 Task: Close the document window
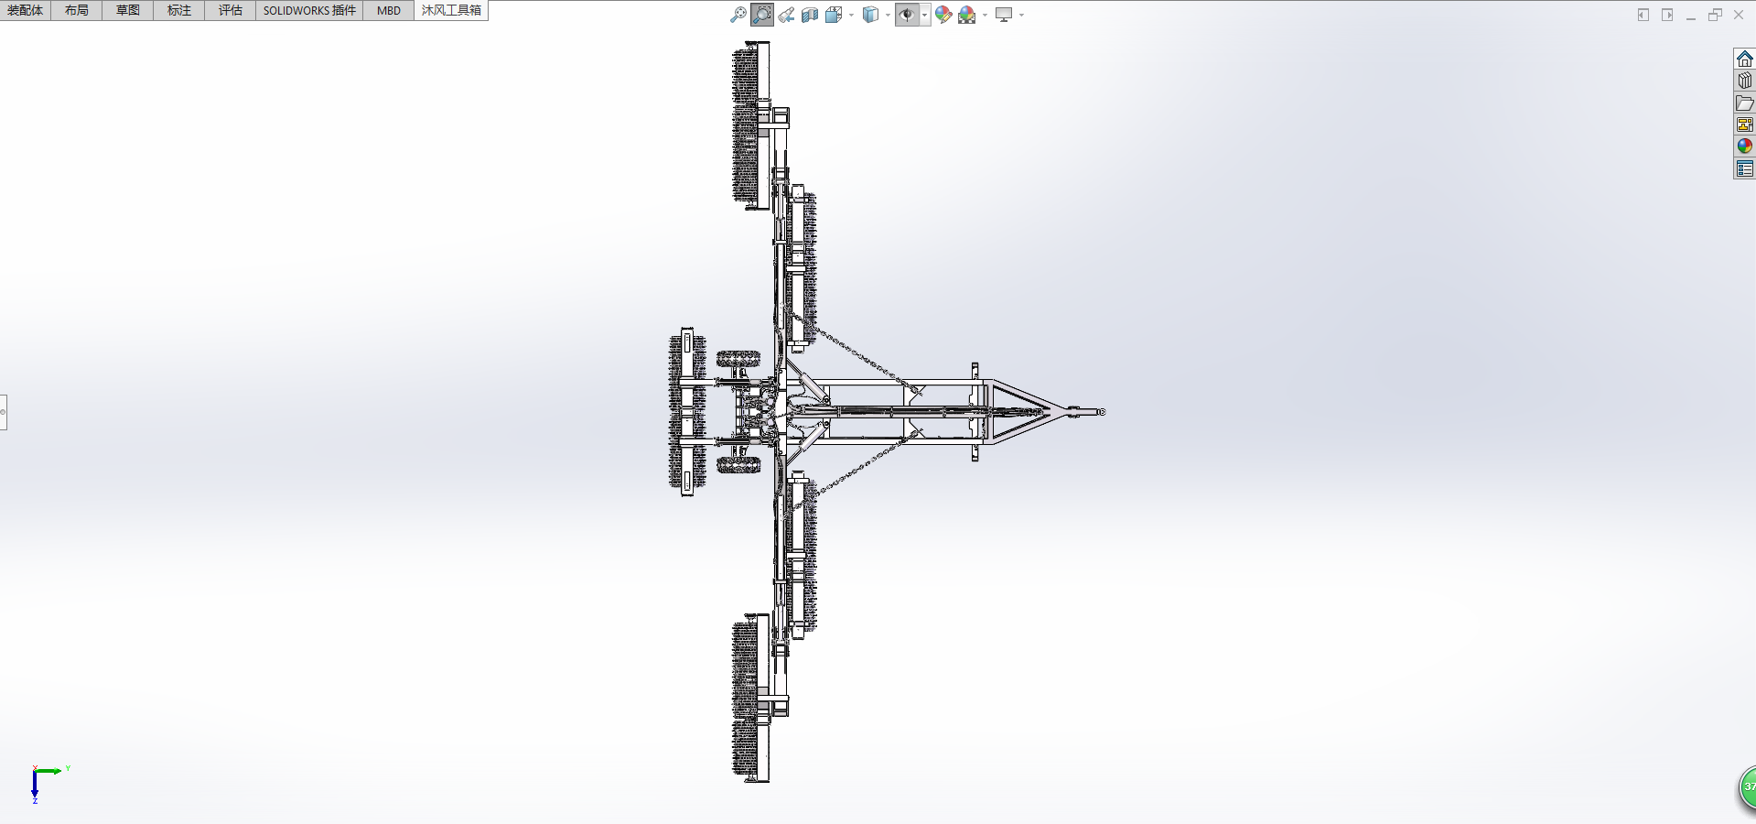(1739, 15)
